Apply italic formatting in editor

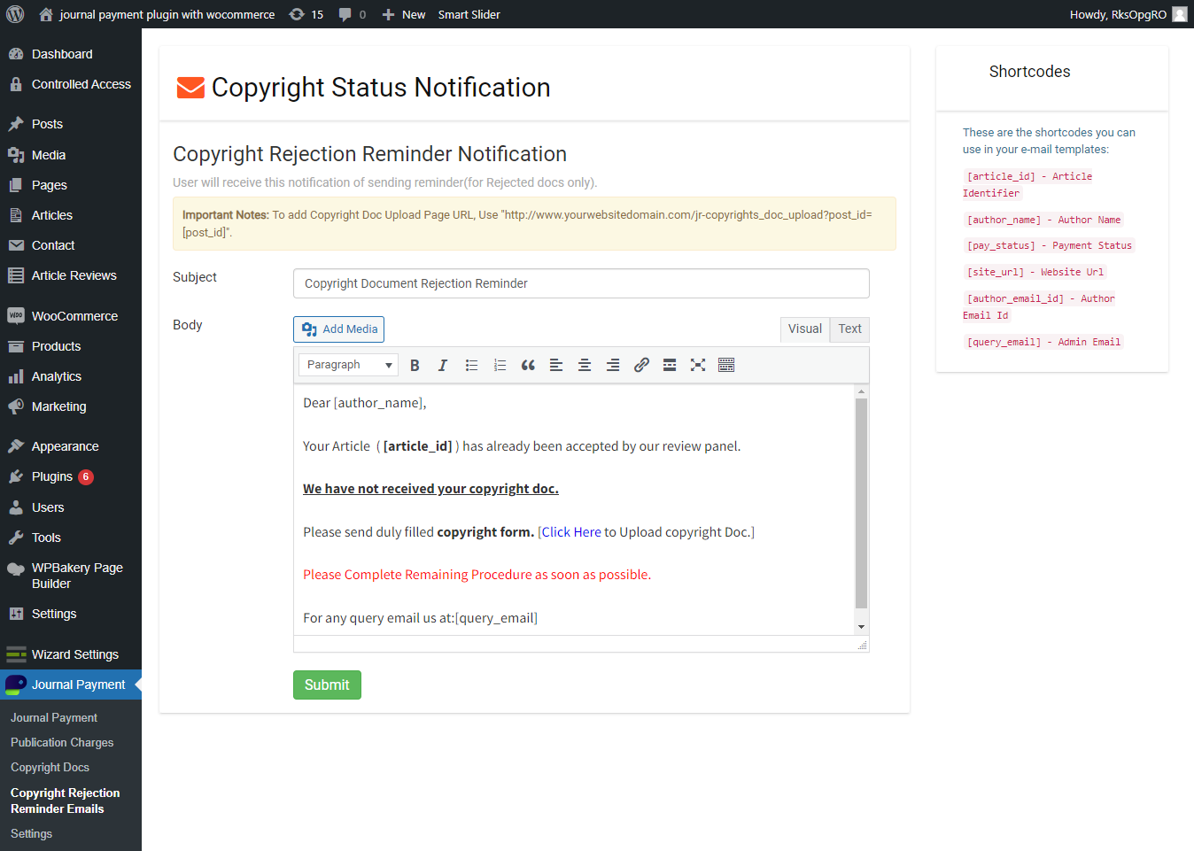pyautogui.click(x=443, y=365)
